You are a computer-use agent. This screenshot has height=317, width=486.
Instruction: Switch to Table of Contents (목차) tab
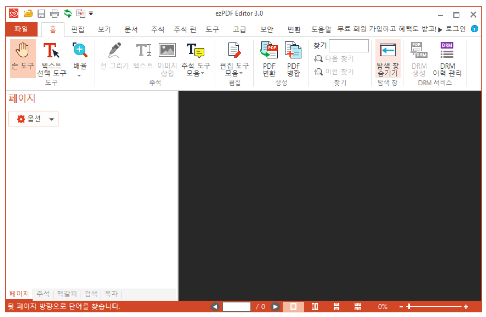tap(111, 293)
